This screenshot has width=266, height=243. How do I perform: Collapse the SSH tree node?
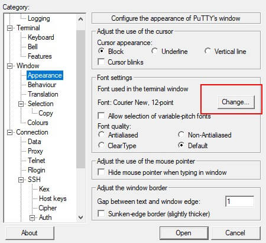[x=21, y=180]
